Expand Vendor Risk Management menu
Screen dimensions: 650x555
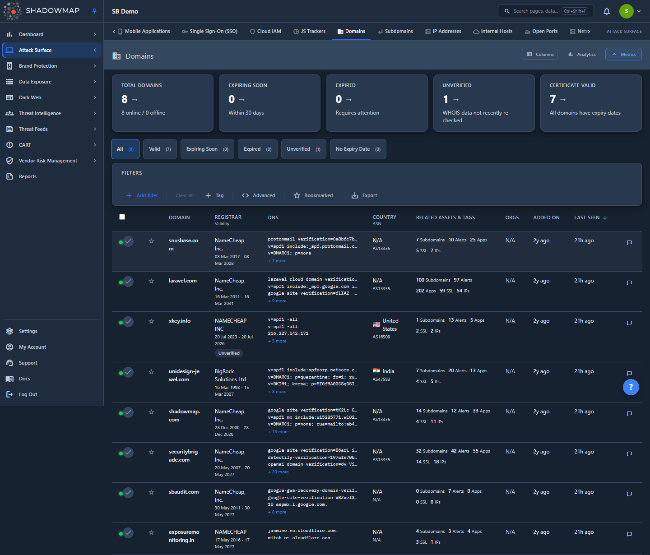pyautogui.click(x=95, y=161)
